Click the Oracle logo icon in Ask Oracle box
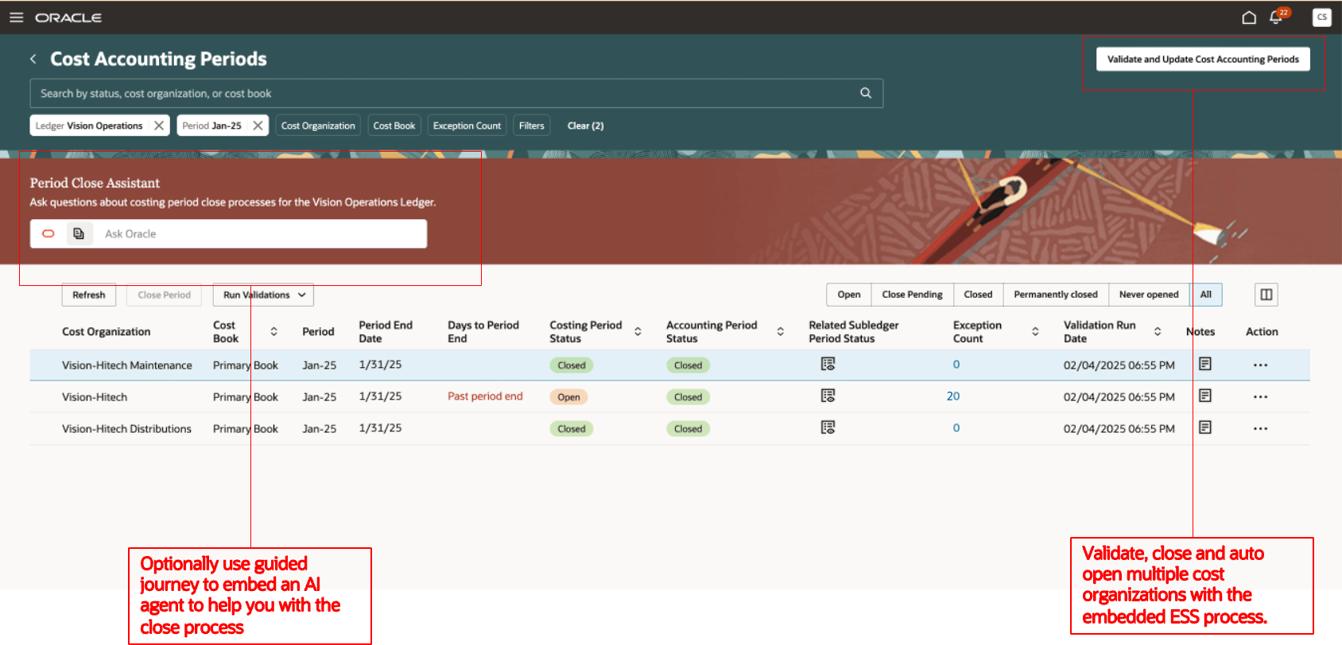The height and width of the screenshot is (645, 1342). tap(48, 234)
